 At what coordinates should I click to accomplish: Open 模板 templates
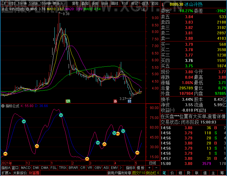(x=140, y=168)
